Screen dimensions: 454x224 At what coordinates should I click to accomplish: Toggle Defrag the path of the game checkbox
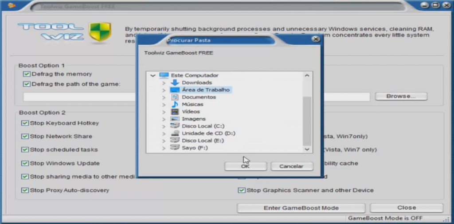(x=27, y=84)
